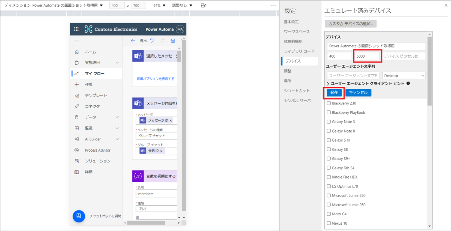Click the solutions icon beside ソリューション

pos(77,161)
